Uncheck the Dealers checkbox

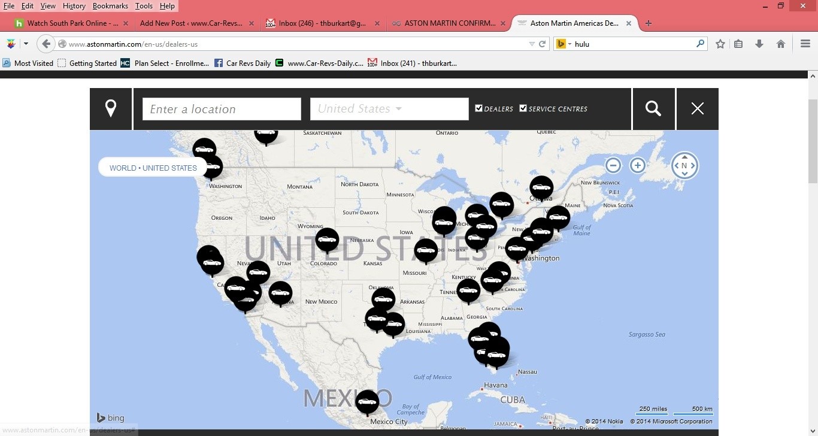pyautogui.click(x=478, y=108)
